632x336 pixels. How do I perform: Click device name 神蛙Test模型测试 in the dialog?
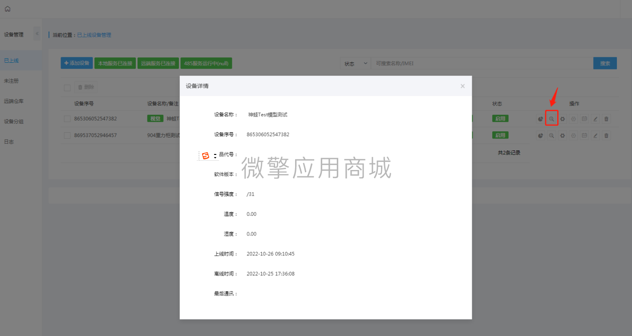point(268,114)
